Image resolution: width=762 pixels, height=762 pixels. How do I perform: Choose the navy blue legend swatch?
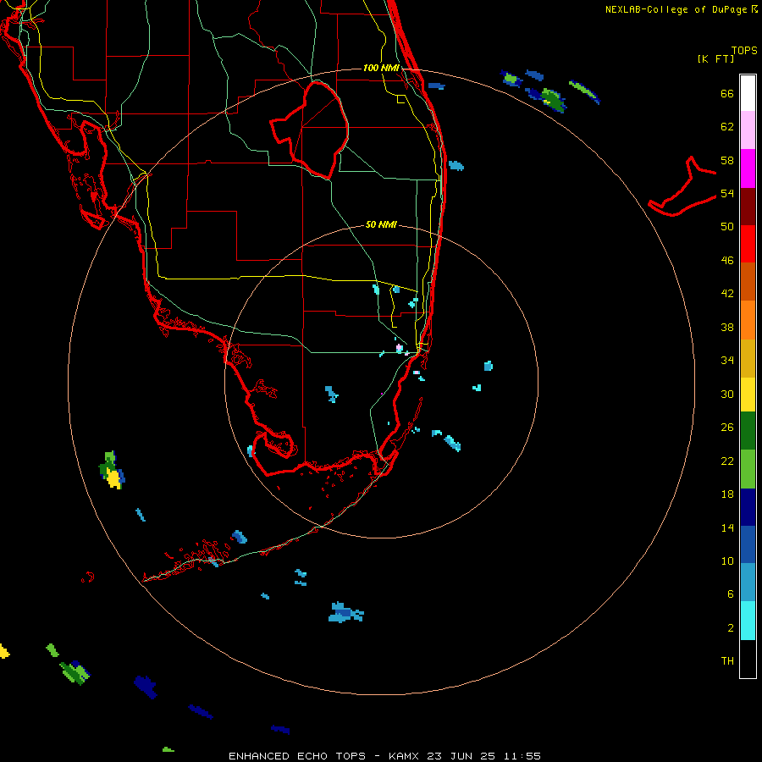tap(748, 507)
